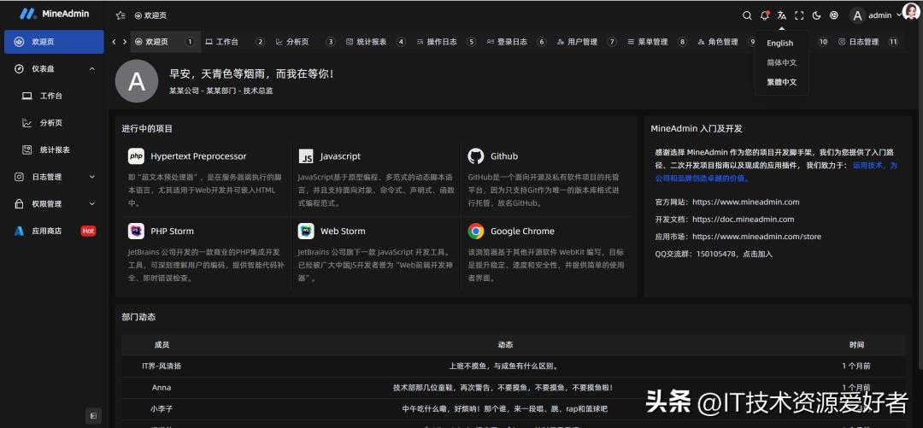
Task: Switch to the 统计报表 tab
Action: click(375, 42)
